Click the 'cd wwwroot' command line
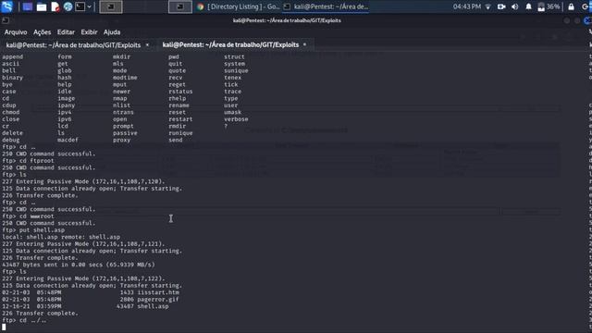Image resolution: width=592 pixels, height=333 pixels. pyautogui.click(x=28, y=216)
